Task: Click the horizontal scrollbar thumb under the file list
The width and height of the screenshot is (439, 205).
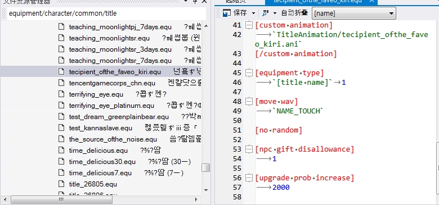Action: (x=61, y=200)
